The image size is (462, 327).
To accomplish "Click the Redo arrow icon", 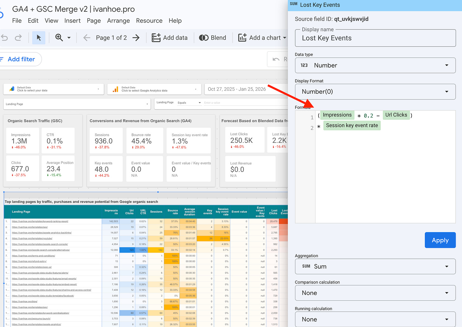I will pyautogui.click(x=18, y=37).
